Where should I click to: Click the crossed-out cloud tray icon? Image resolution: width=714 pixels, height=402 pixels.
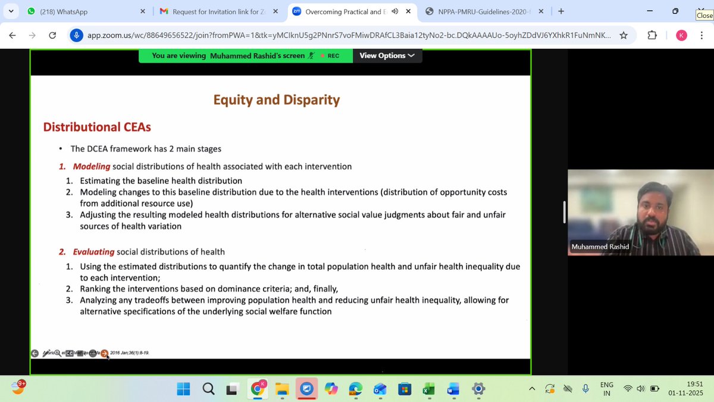(568, 389)
